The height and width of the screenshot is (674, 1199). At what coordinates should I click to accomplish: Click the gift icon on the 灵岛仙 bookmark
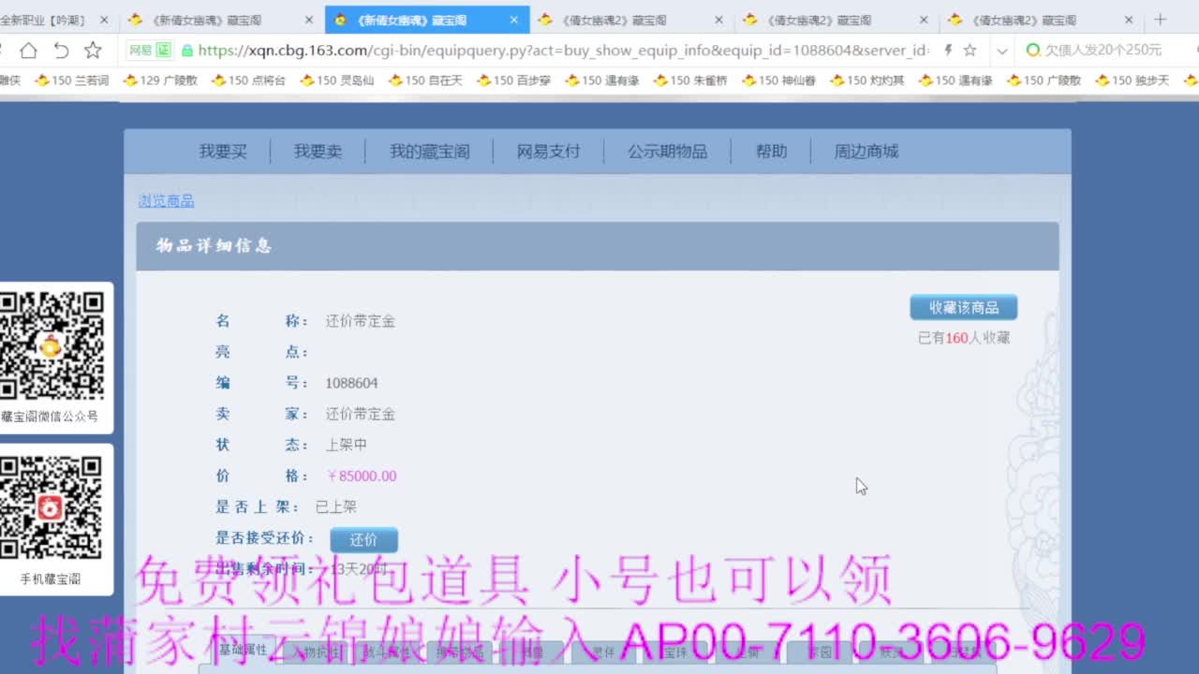(x=309, y=81)
